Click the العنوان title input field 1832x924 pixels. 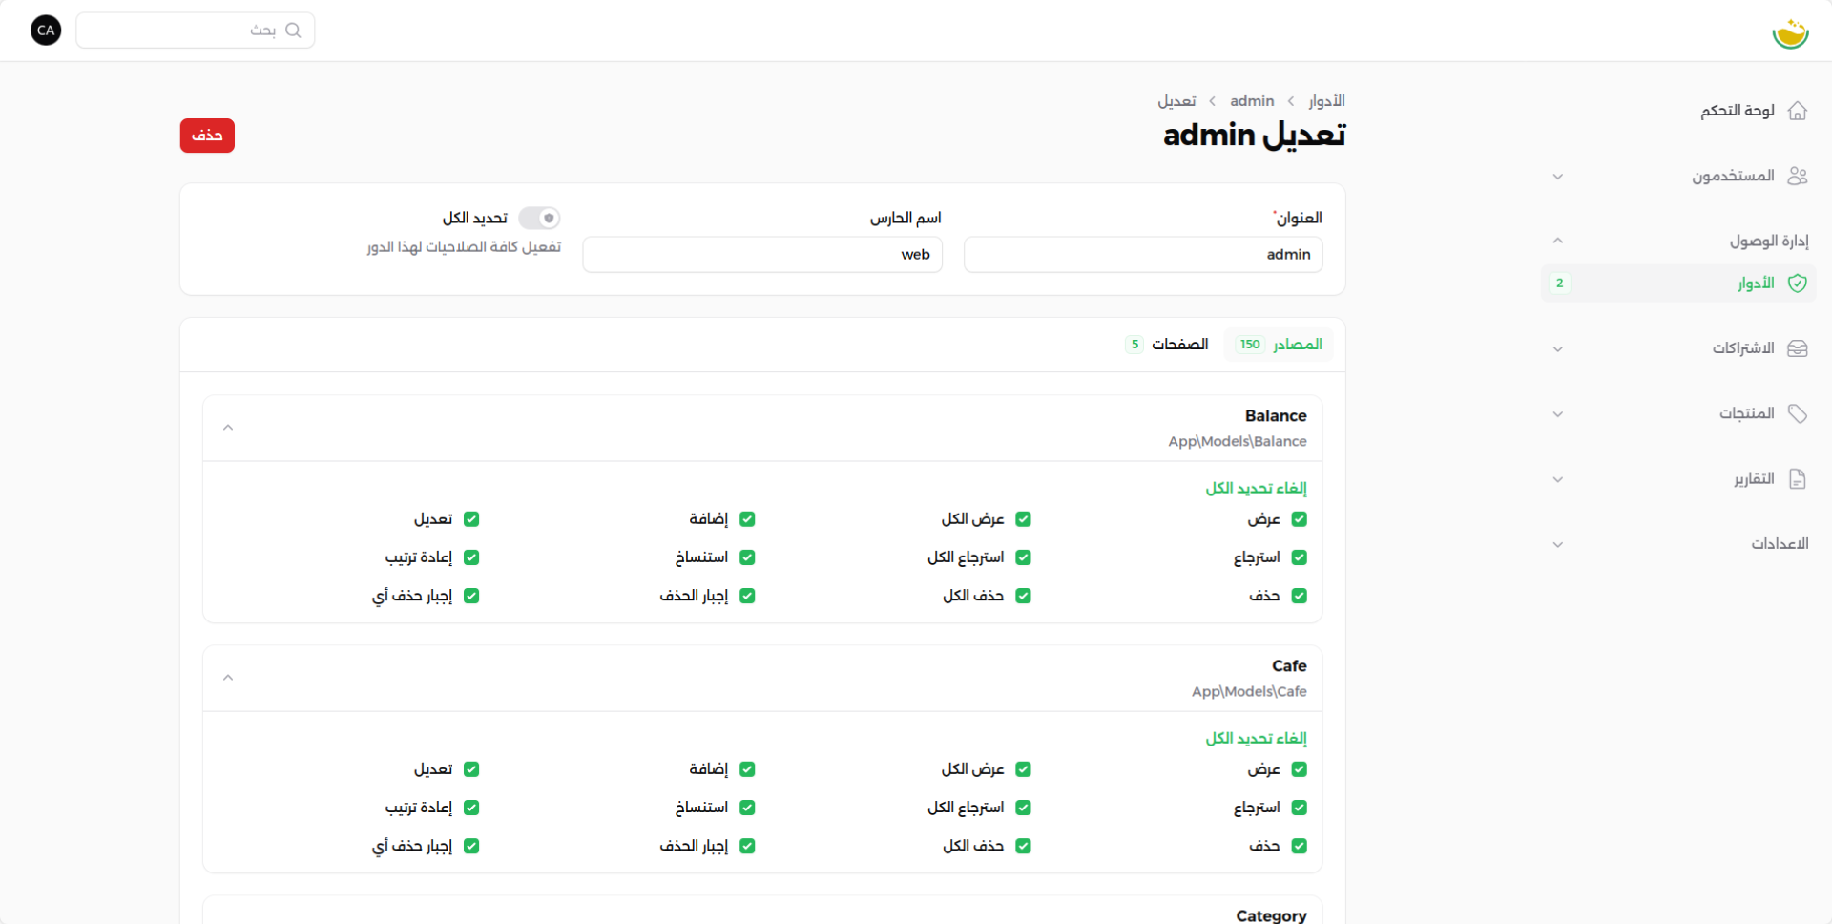[x=1143, y=255]
